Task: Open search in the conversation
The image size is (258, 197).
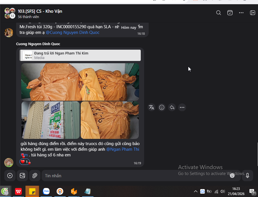Action: 219,13
